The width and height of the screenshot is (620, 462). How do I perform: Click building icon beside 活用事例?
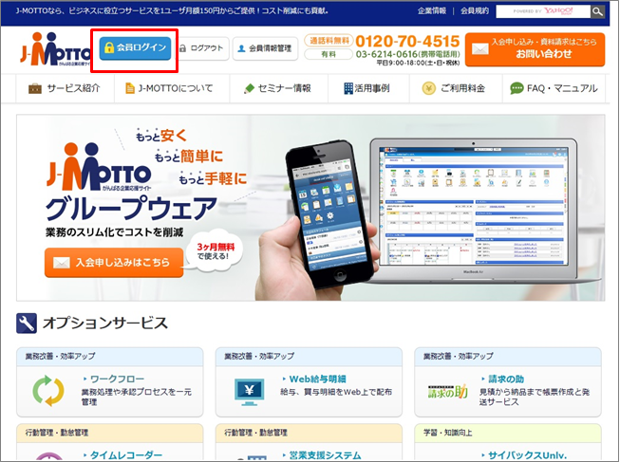click(348, 88)
